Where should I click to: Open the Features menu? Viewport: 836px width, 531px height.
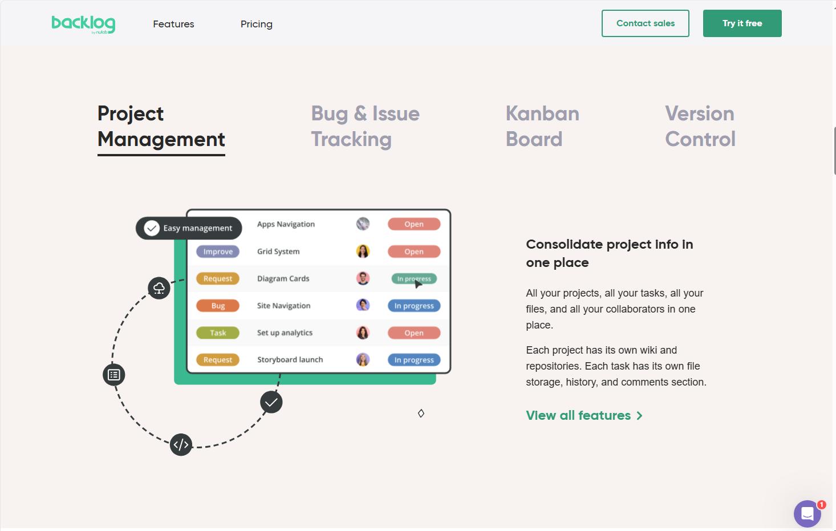point(173,24)
